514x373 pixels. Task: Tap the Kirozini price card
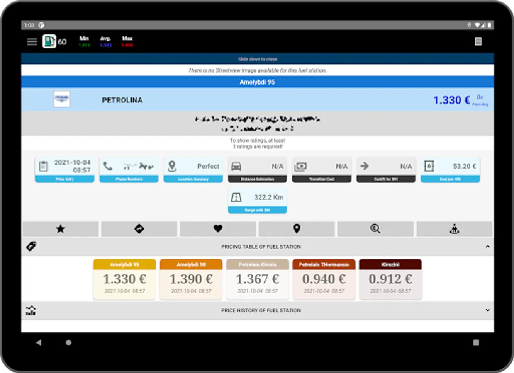click(390, 279)
